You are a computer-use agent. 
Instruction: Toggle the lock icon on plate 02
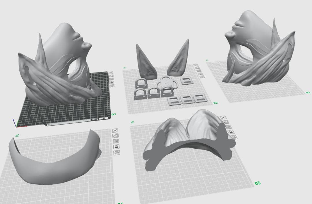coord(201,74)
